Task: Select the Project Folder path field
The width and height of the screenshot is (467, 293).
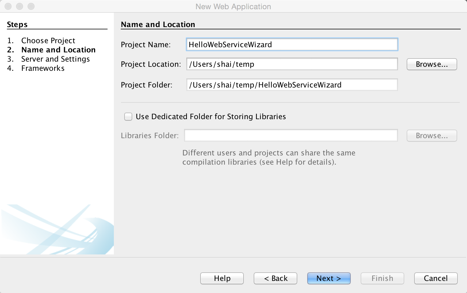Action: 292,85
